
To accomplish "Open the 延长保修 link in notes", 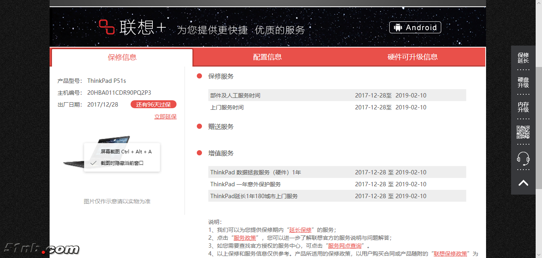I will pyautogui.click(x=300, y=230).
